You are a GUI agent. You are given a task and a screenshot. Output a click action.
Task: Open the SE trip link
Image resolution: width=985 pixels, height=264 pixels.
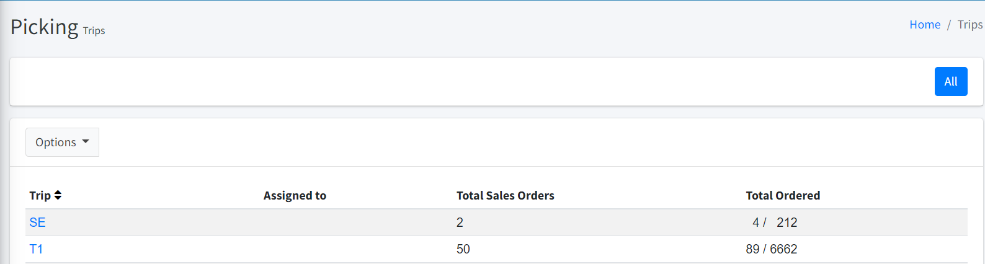pyautogui.click(x=37, y=222)
